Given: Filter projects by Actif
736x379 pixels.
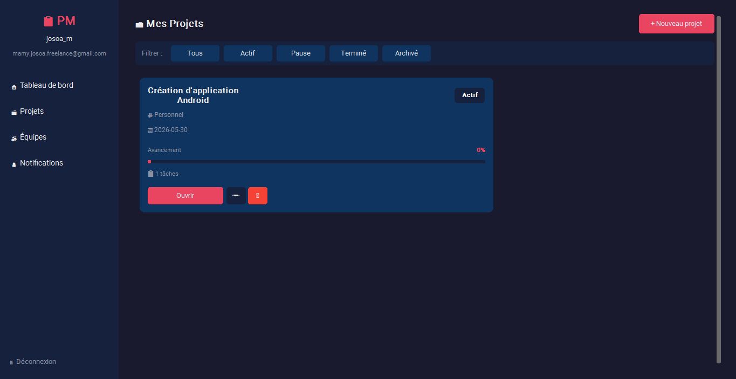Looking at the screenshot, I should (248, 53).
